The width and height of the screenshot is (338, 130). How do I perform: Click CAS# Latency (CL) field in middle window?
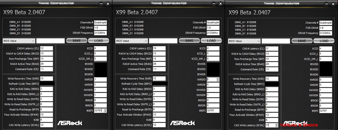point(159,48)
